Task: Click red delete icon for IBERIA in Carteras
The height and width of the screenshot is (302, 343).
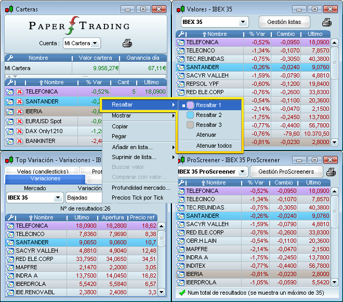Action: (x=19, y=111)
